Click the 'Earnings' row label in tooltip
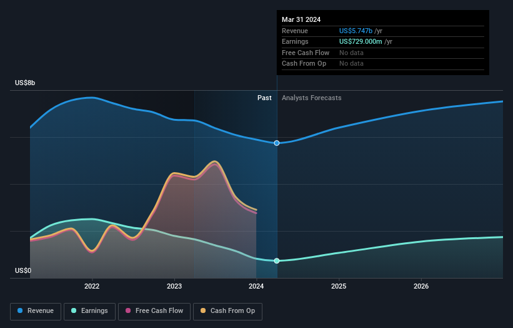 tap(295, 41)
